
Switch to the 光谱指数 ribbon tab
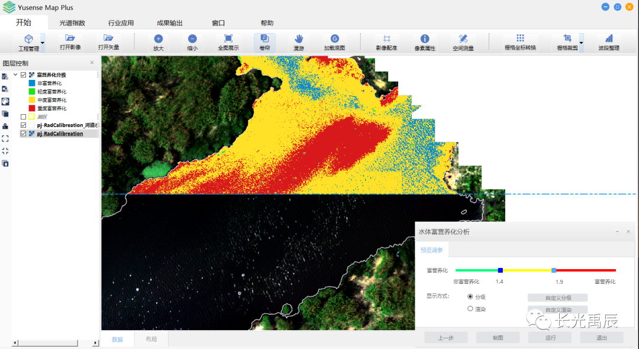click(72, 23)
